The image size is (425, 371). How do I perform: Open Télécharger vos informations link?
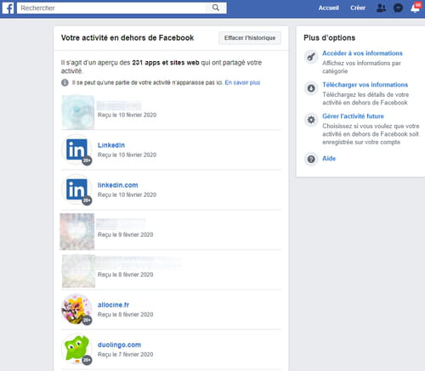[x=365, y=85]
